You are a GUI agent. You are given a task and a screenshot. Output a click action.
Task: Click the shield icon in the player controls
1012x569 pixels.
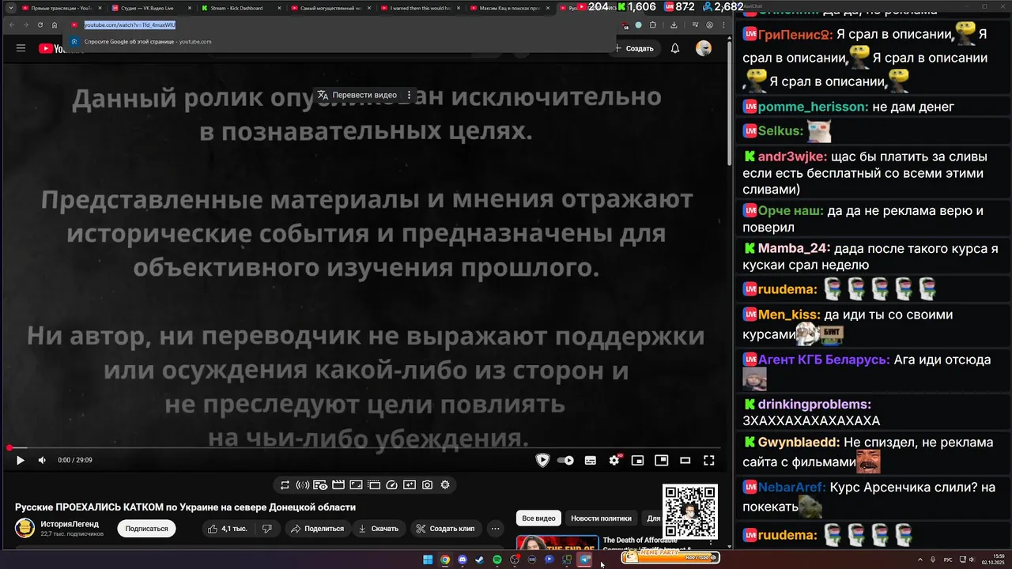click(542, 460)
